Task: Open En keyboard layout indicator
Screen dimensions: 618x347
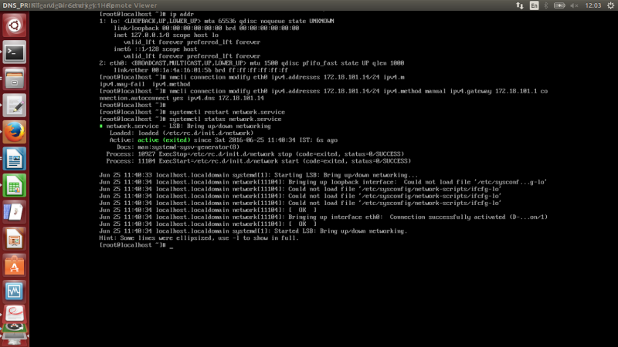Action: [534, 5]
